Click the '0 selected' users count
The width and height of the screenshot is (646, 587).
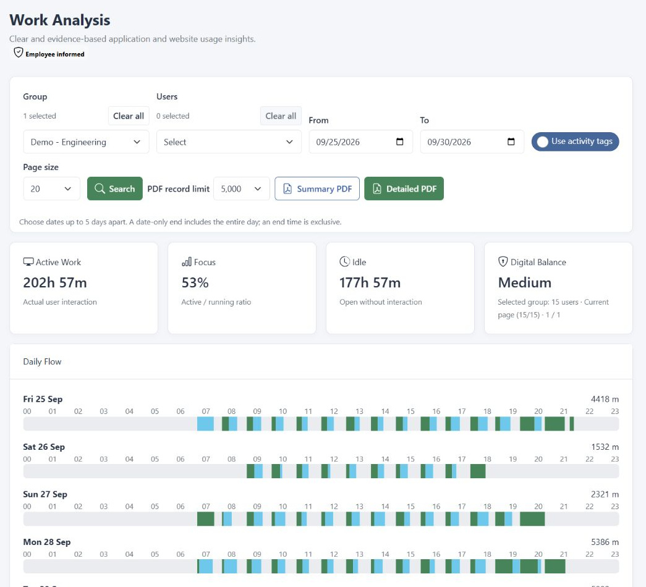point(172,116)
